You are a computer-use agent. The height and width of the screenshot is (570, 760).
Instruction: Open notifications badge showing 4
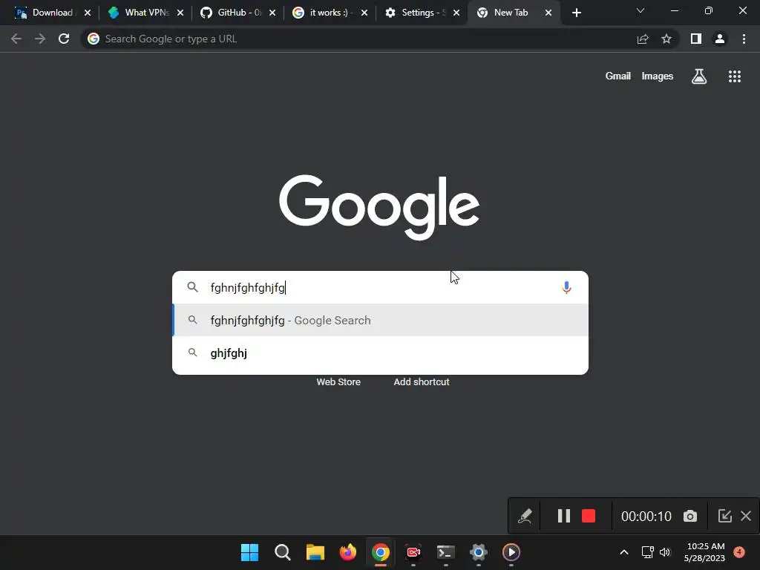coord(739,551)
